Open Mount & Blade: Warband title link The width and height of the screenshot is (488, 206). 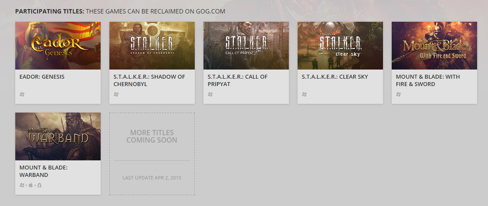pyautogui.click(x=44, y=171)
